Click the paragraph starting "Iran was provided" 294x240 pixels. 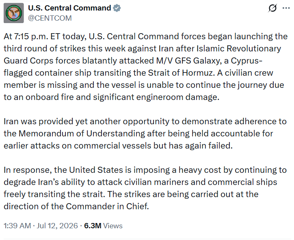pyautogui.click(x=145, y=134)
